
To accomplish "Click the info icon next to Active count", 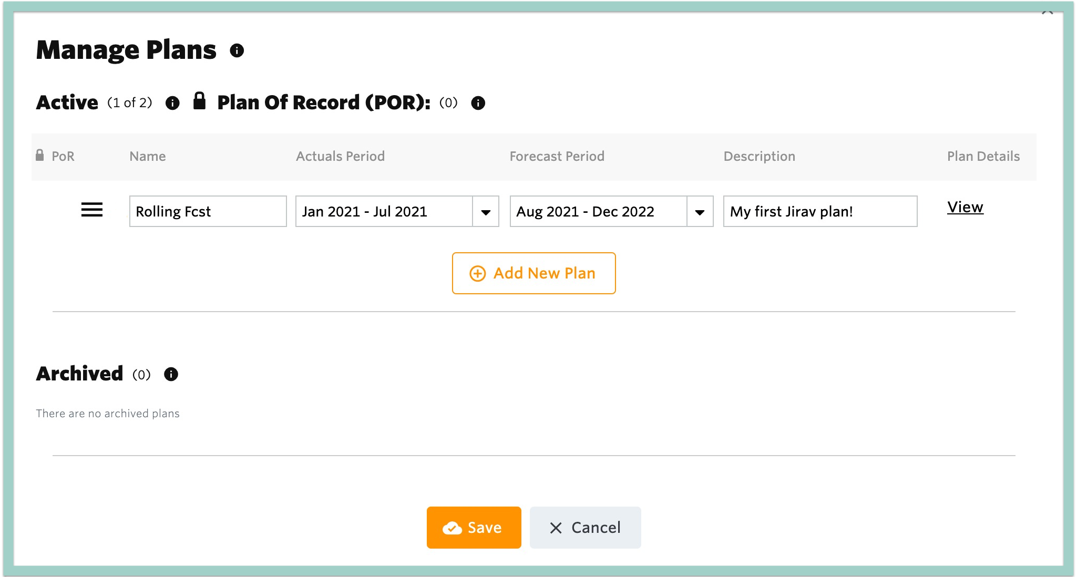I will click(172, 103).
